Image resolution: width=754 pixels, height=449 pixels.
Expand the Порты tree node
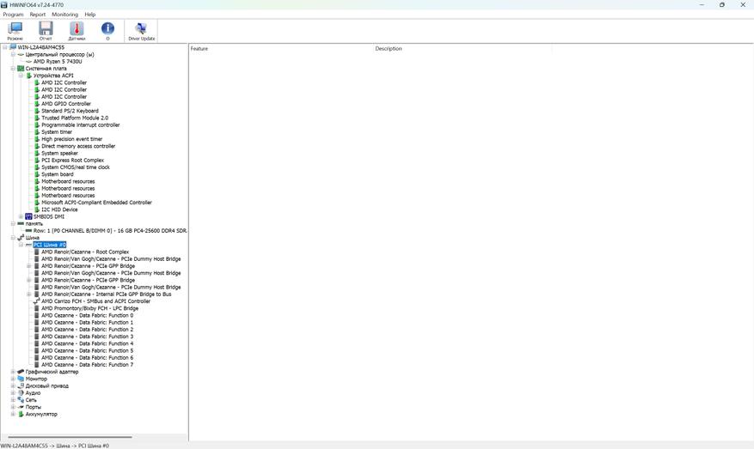13,407
